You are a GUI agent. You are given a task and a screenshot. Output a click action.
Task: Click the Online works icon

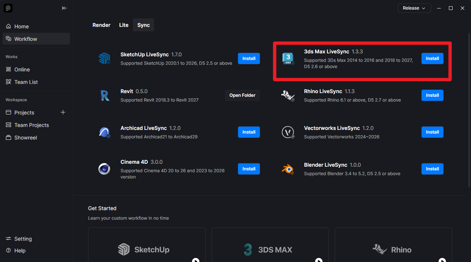pos(8,70)
